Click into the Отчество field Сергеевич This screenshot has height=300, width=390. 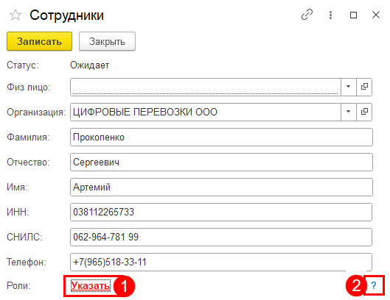point(221,162)
